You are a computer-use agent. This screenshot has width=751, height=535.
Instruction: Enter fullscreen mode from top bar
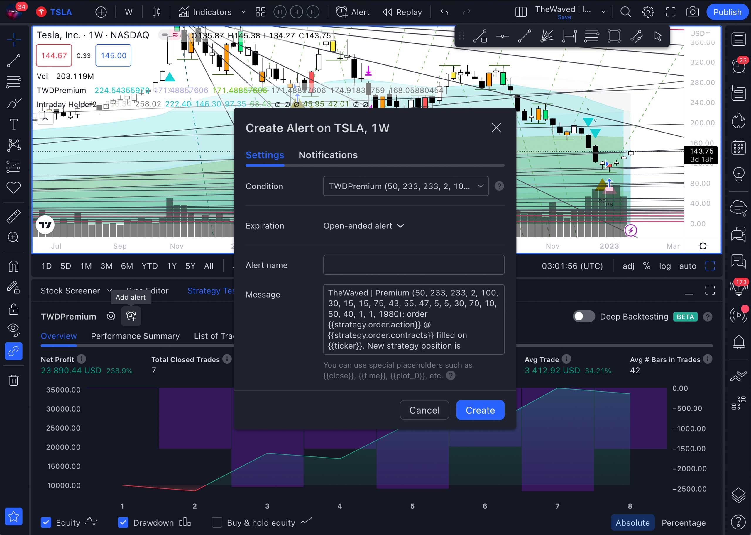670,12
